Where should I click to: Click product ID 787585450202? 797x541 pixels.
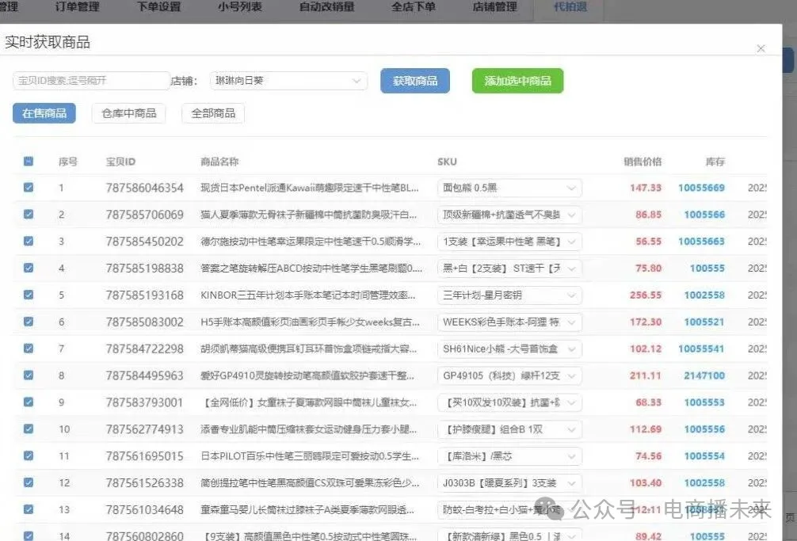[144, 242]
